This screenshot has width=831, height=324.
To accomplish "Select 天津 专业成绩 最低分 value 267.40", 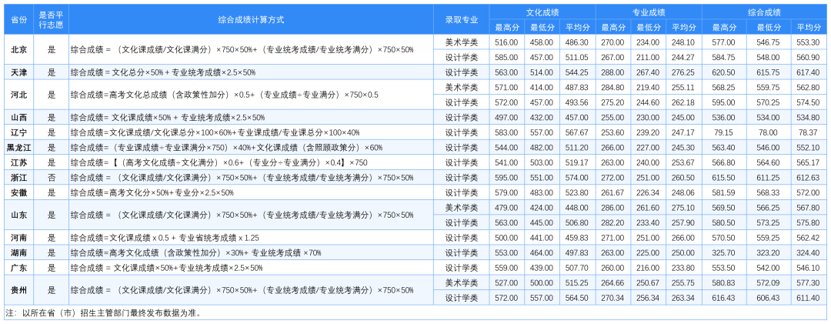I will coord(648,72).
